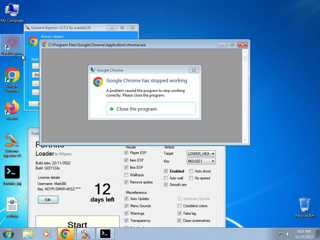The width and height of the screenshot is (320, 240).
Task: Open the fortnite_inj terminal desktop icon
Action: (12, 175)
